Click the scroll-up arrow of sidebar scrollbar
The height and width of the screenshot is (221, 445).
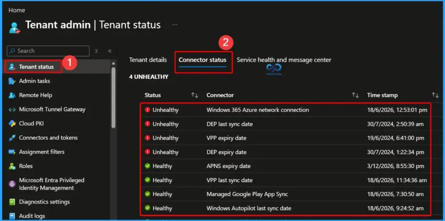113,64
